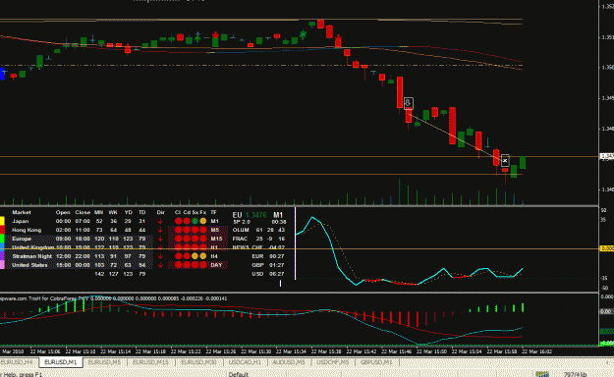
Task: Click the green Sx dot in M1 row
Action: 195,221
